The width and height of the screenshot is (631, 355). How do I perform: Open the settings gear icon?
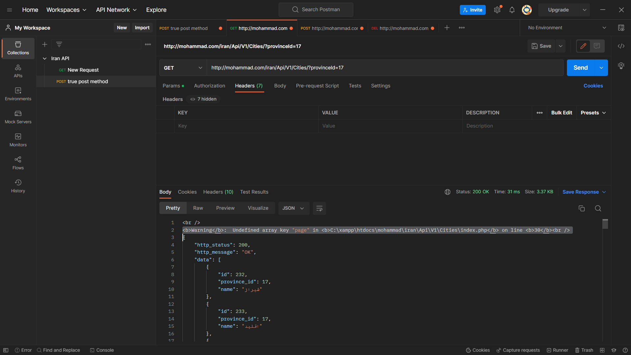pyautogui.click(x=497, y=10)
